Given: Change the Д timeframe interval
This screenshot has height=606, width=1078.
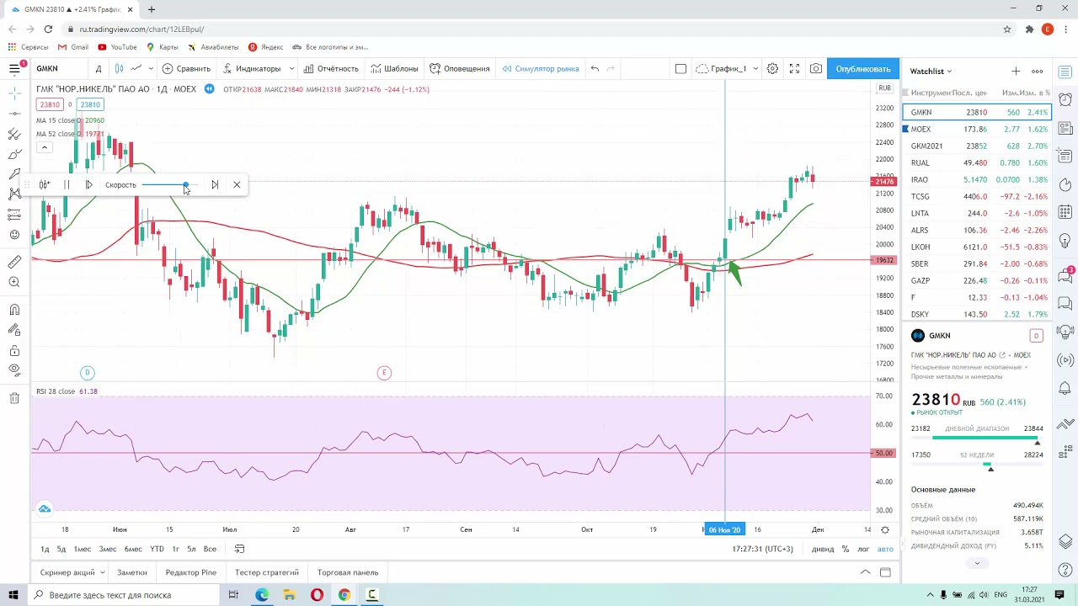Looking at the screenshot, I should (x=99, y=69).
